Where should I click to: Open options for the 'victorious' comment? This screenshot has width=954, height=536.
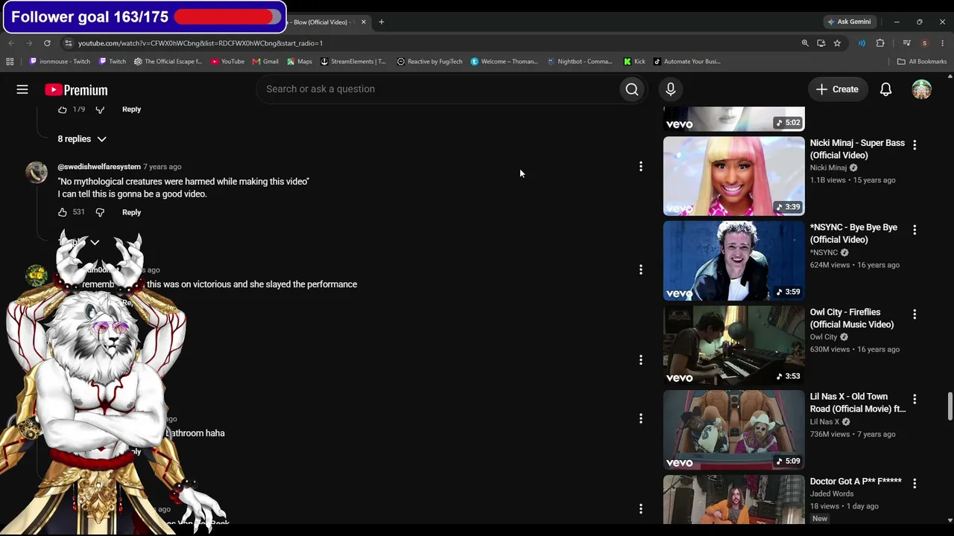pos(641,269)
